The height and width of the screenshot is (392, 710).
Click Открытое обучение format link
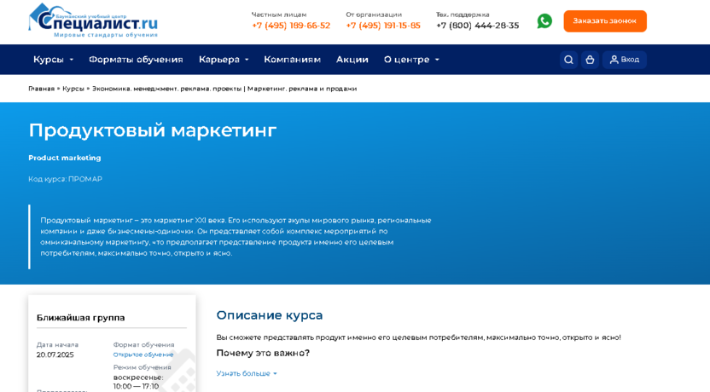click(x=143, y=355)
